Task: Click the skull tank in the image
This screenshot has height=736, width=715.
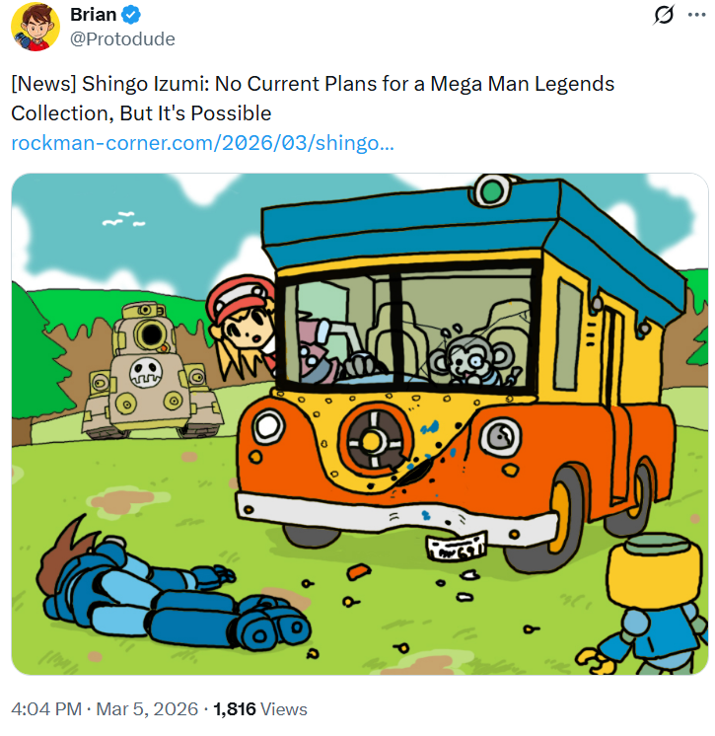Action: coord(151,370)
